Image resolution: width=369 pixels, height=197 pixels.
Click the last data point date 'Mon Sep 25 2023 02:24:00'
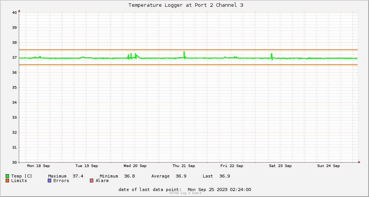[x=219, y=190]
